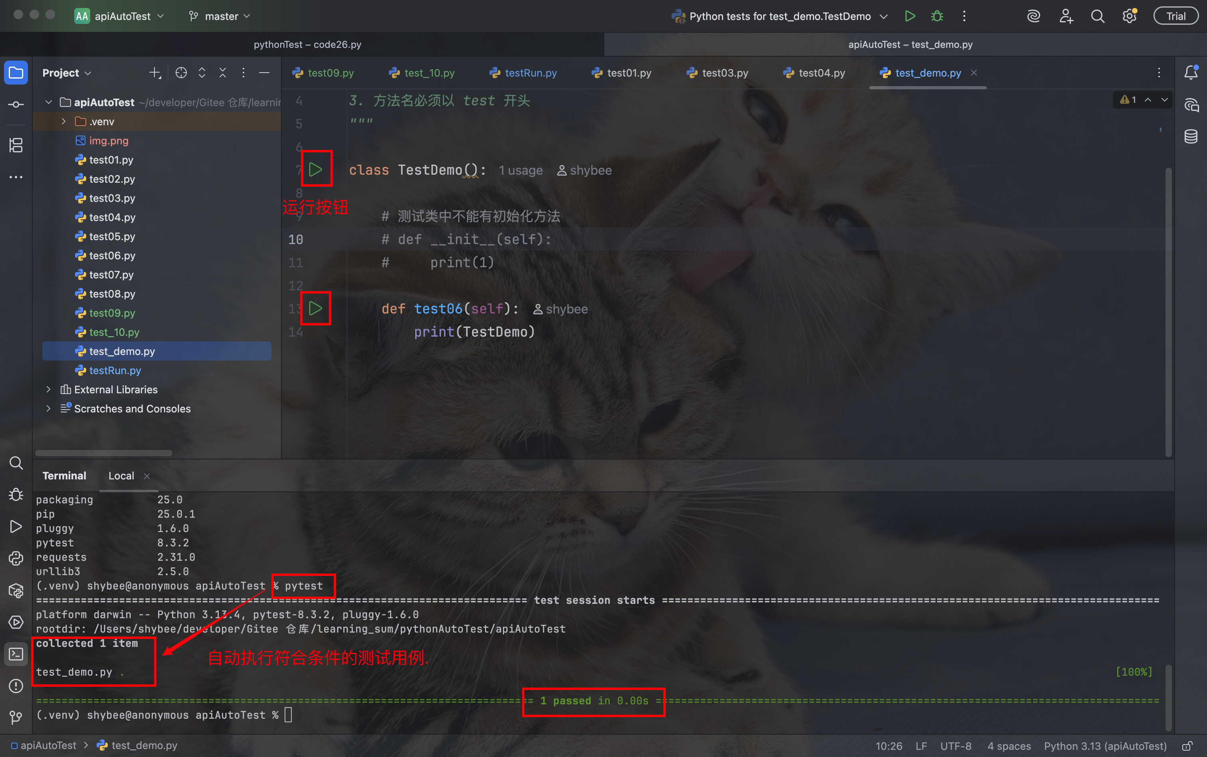Click the Trial button
The image size is (1207, 757).
coord(1175,16)
